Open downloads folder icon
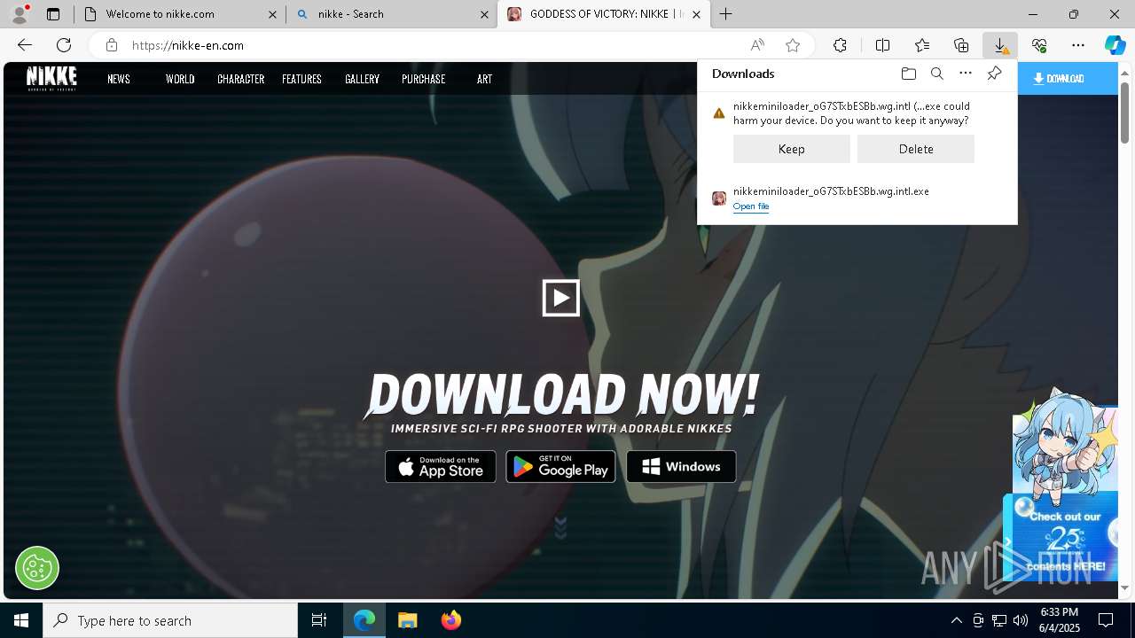Screen dimensions: 1135x638 [x=908, y=74]
